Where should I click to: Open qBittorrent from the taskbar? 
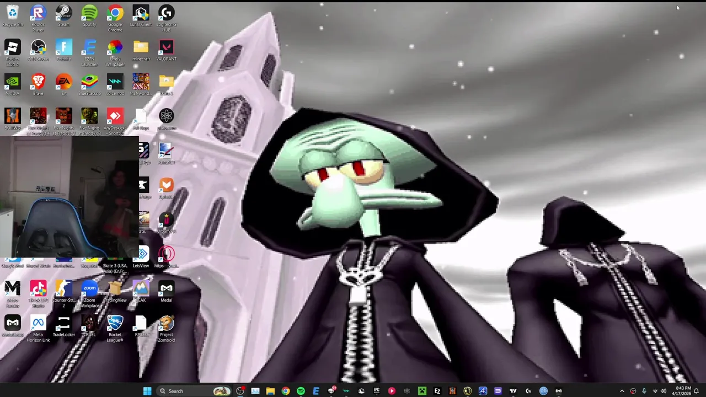[x=543, y=391]
